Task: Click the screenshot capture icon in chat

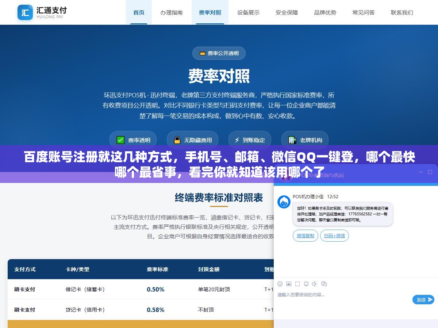Action: click(297, 284)
